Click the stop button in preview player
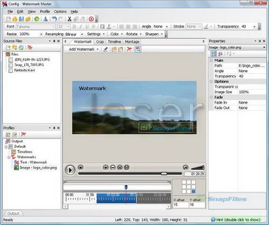This screenshot has height=225, width=269. point(81,168)
